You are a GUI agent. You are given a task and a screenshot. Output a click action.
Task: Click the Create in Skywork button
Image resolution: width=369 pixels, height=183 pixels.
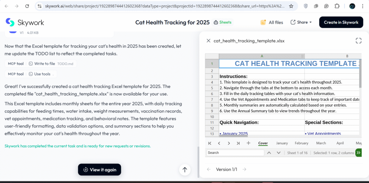point(341,22)
